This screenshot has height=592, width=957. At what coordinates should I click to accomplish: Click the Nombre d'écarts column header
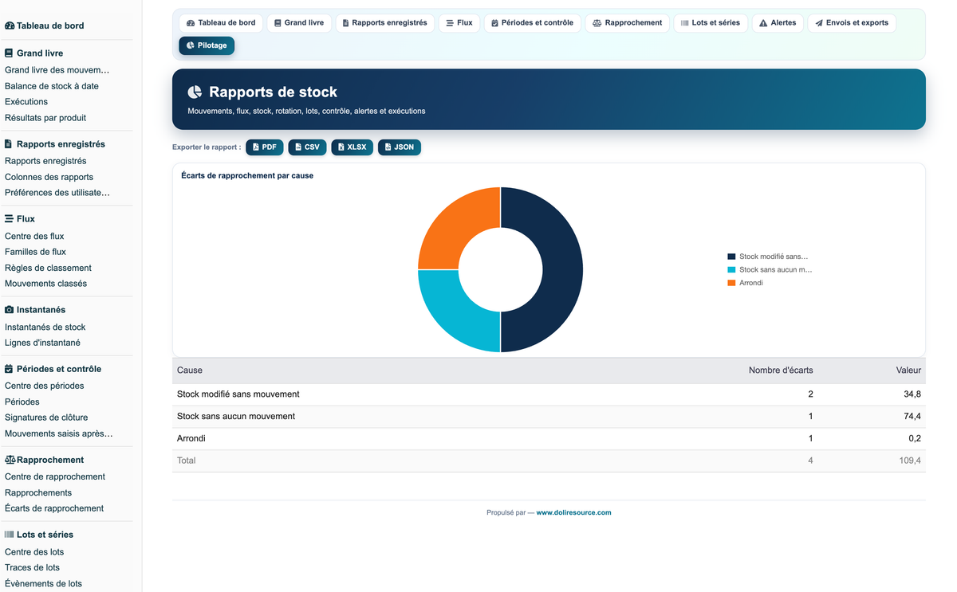tap(781, 370)
